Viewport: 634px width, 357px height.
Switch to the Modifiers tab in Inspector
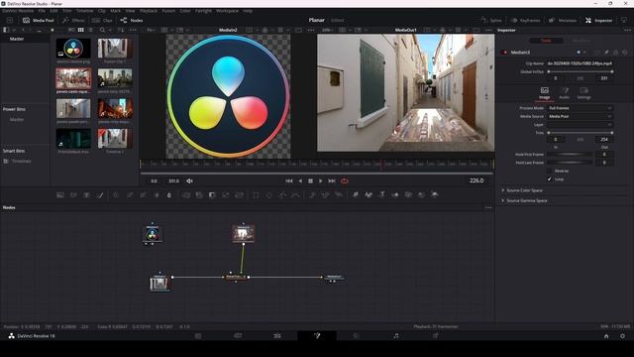tap(581, 41)
